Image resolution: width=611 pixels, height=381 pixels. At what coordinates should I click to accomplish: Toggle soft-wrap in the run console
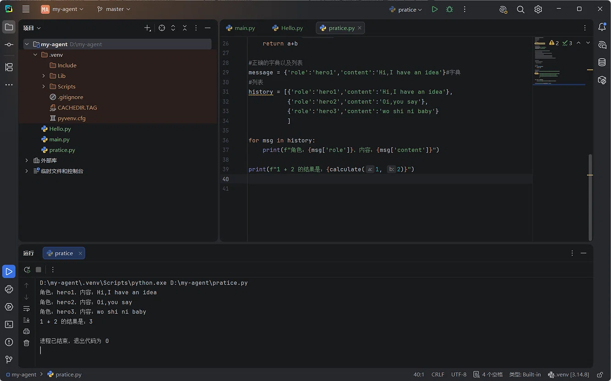pos(27,309)
